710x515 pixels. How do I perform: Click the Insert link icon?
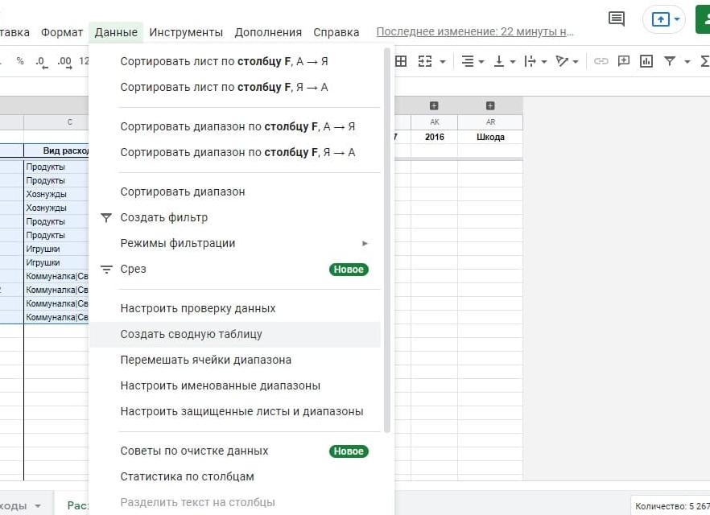(x=603, y=61)
